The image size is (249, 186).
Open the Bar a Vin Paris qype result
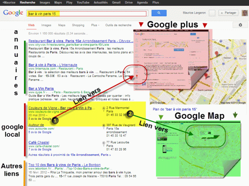41,89
